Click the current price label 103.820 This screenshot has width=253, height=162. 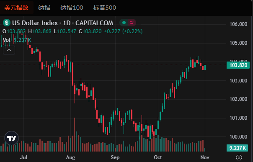coord(238,65)
